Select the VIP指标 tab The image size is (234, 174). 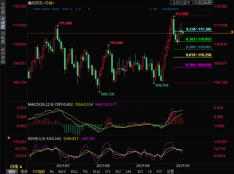pyautogui.click(x=39, y=172)
